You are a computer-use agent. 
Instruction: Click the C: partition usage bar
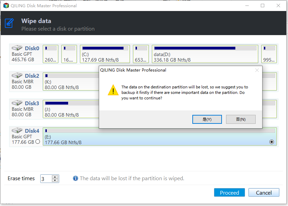click(105, 48)
